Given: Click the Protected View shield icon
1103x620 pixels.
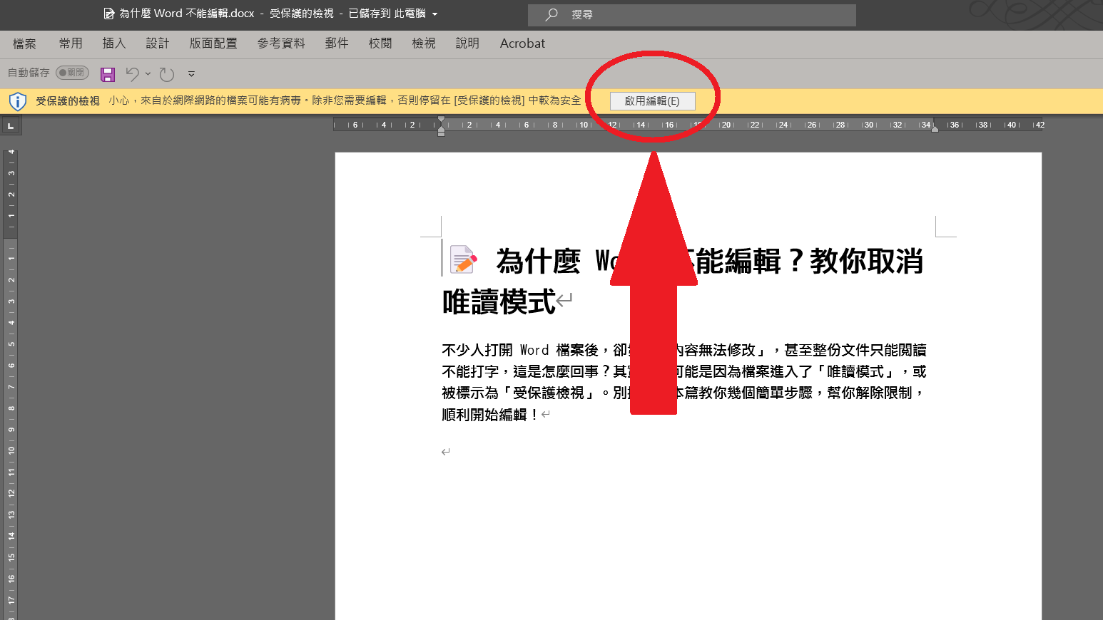Looking at the screenshot, I should click(x=17, y=101).
